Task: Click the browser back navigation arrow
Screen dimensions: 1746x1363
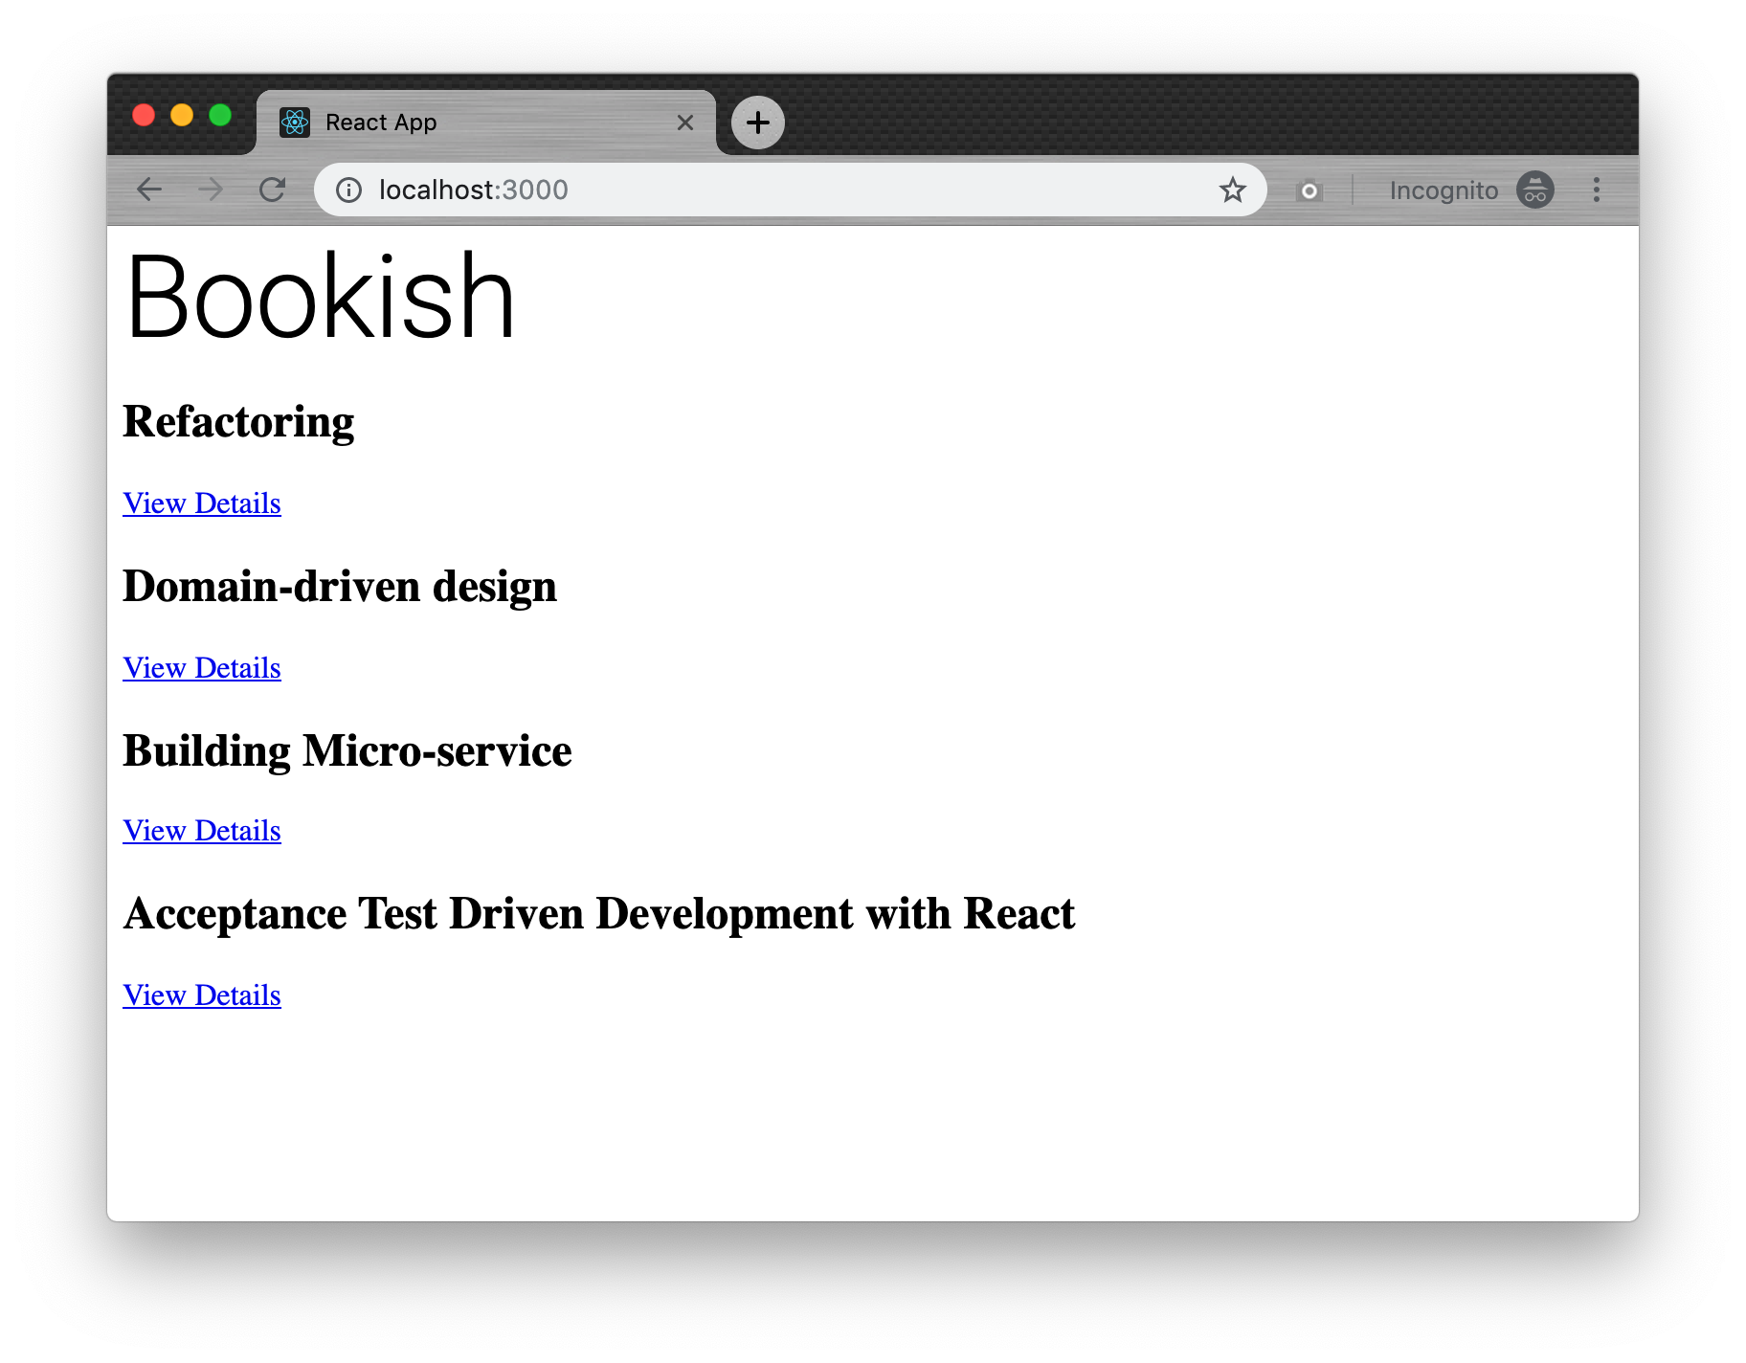Action: (x=149, y=190)
